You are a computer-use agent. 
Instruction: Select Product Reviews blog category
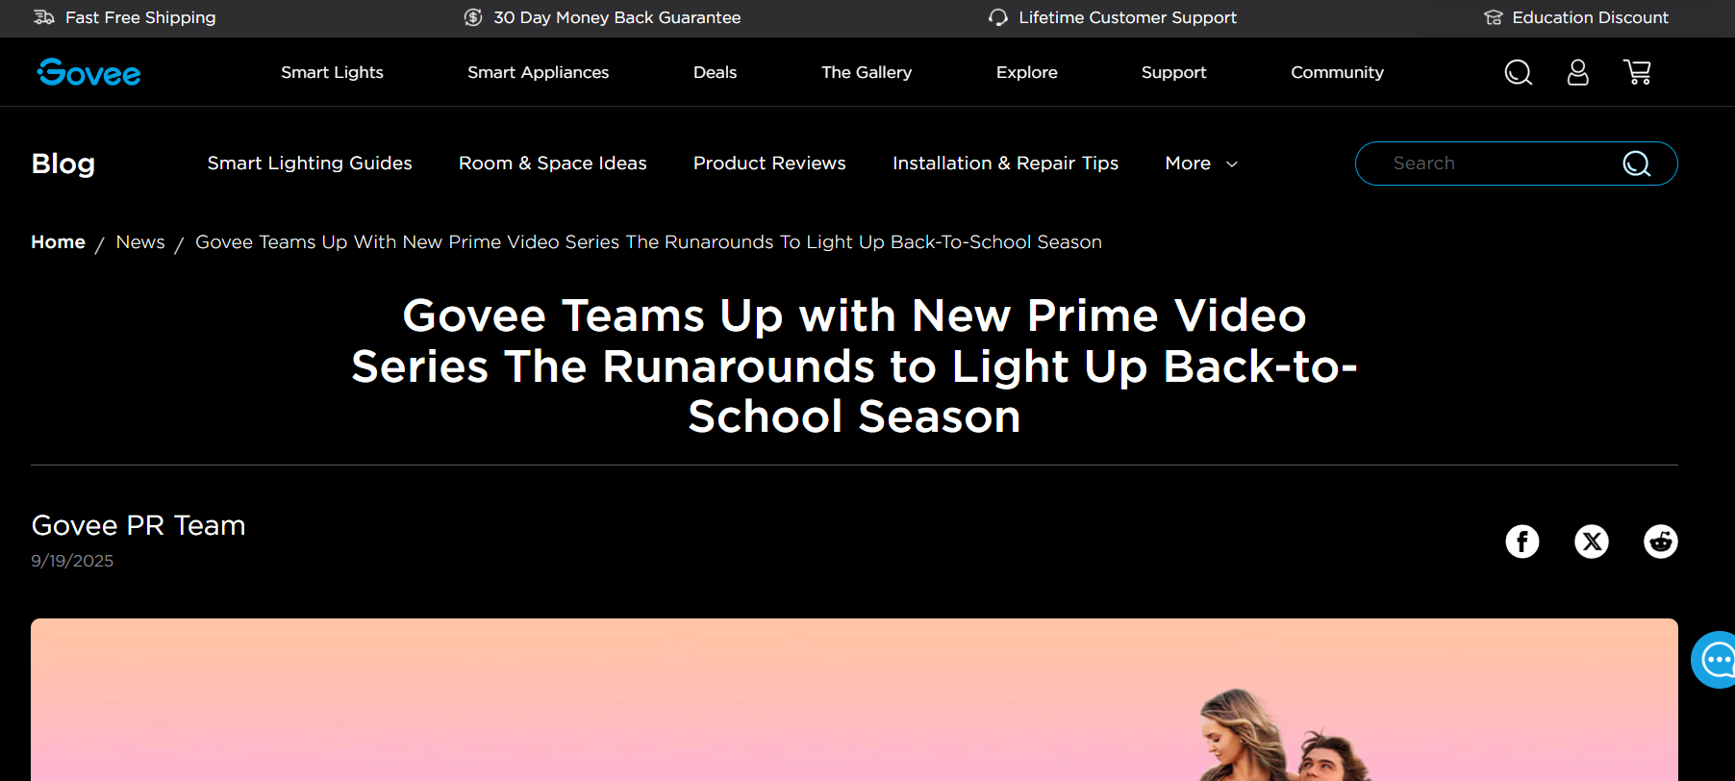coord(769,164)
